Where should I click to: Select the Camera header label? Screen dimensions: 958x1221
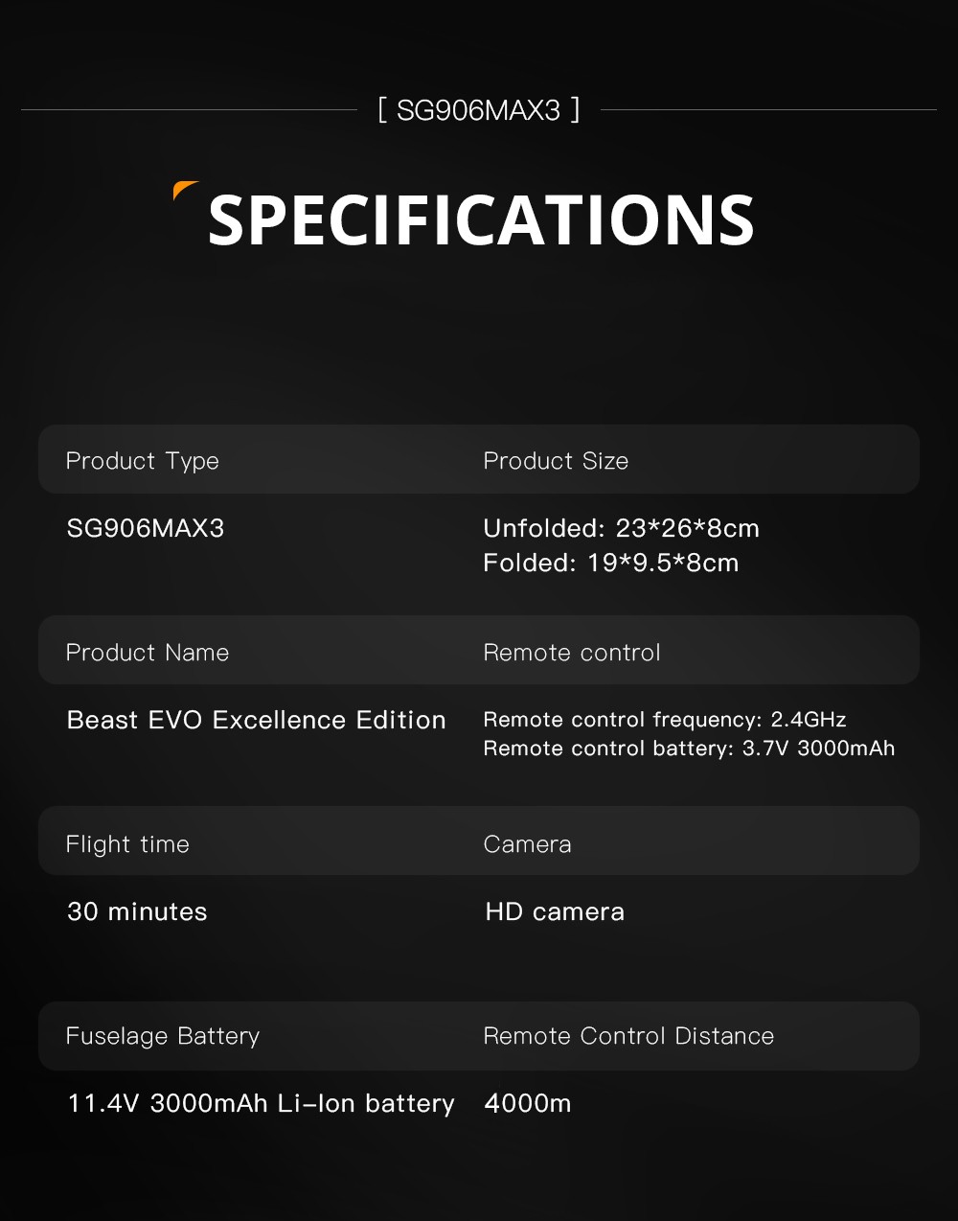527,844
